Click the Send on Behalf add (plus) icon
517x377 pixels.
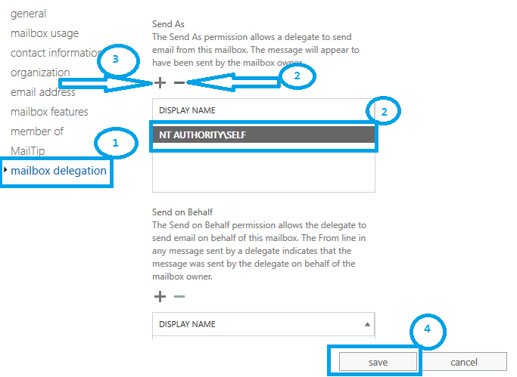coord(160,296)
